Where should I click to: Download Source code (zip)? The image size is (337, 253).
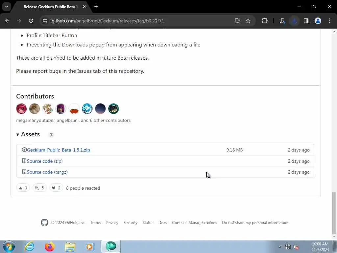pyautogui.click(x=45, y=161)
